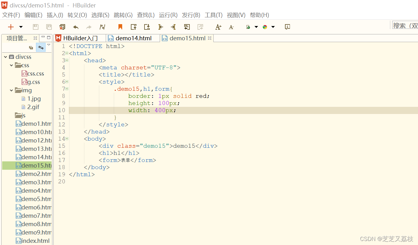Select 2.gif in the img folder

point(30,107)
